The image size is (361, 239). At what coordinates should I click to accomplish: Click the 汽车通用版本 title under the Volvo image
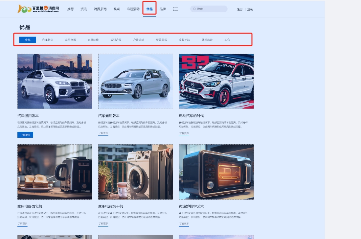coord(109,116)
